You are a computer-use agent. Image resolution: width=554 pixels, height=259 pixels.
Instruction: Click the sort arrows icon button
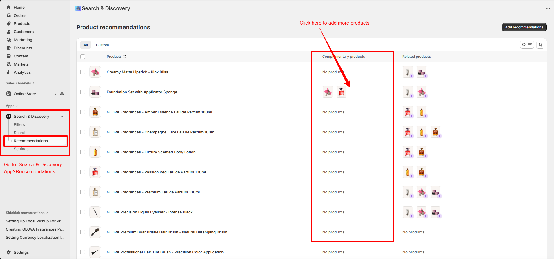[540, 45]
